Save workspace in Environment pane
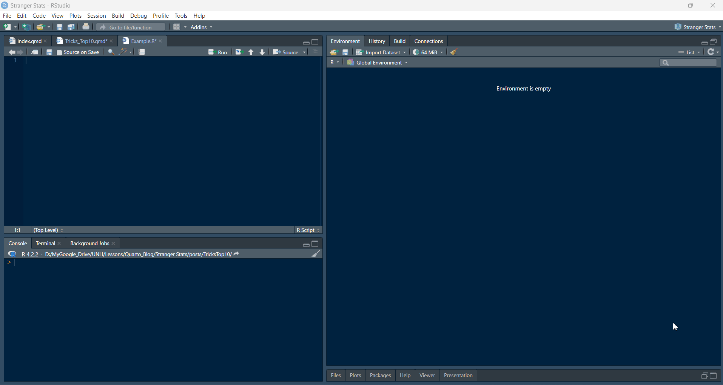The width and height of the screenshot is (723, 385). pyautogui.click(x=345, y=52)
